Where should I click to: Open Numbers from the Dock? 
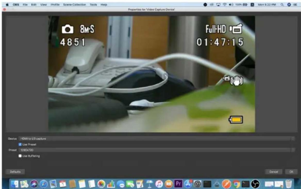(x=111, y=184)
